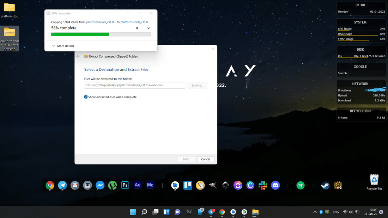Viewport: 388px width, 218px height.
Task: Click the Google Search field in the widget
Action: pos(361,73)
